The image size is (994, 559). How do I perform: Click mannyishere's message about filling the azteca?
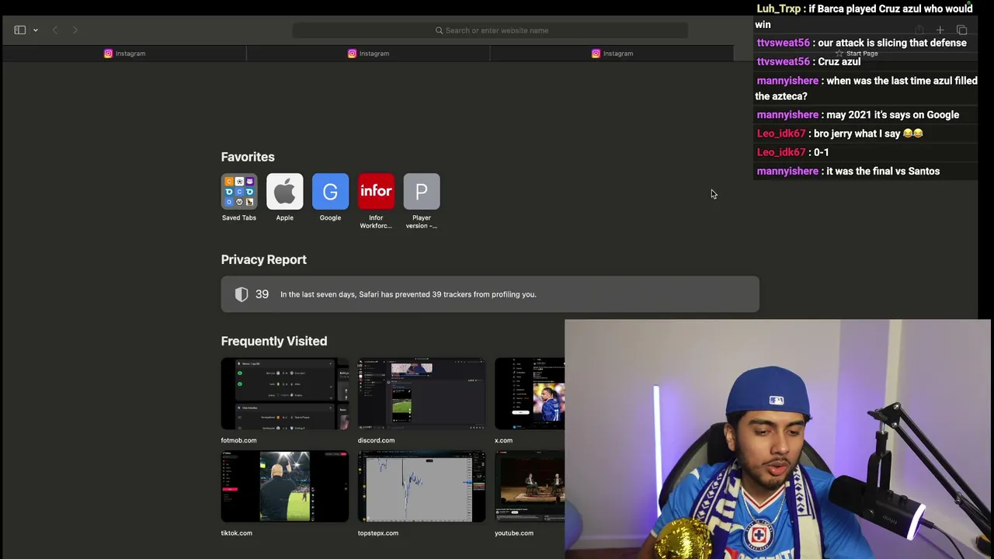click(x=867, y=89)
